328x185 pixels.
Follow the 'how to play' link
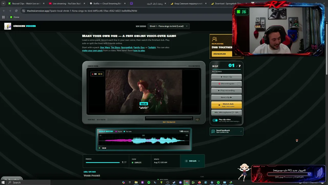pos(139,51)
